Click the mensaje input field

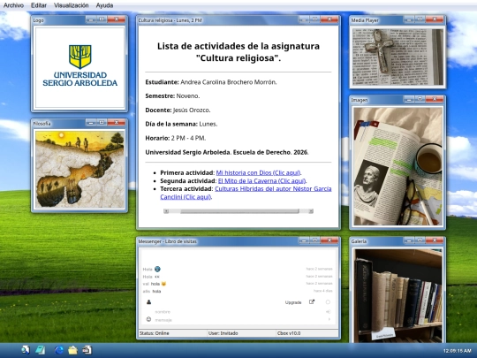tap(238, 320)
